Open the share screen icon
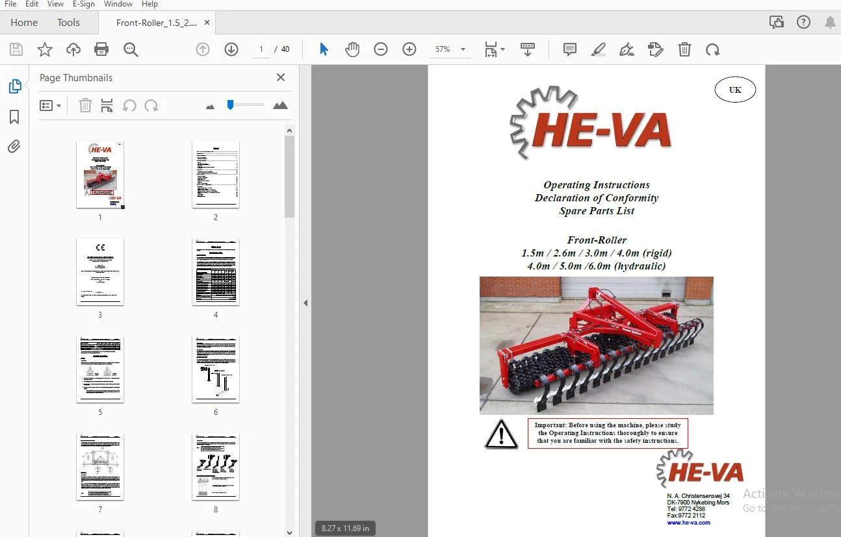841x537 pixels. pos(777,22)
